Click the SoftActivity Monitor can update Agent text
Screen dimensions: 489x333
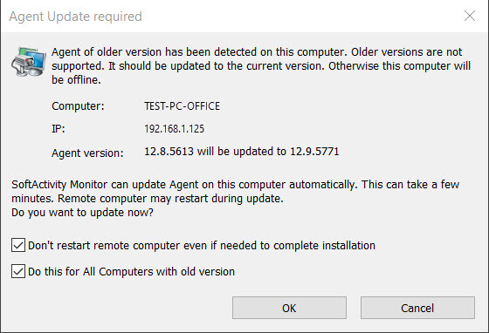(183, 185)
